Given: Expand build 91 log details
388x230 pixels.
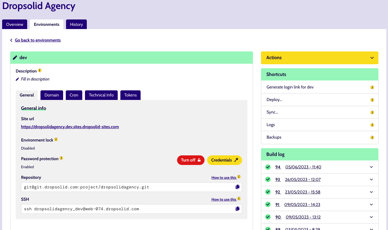Looking at the screenshot, I should point(371,205).
